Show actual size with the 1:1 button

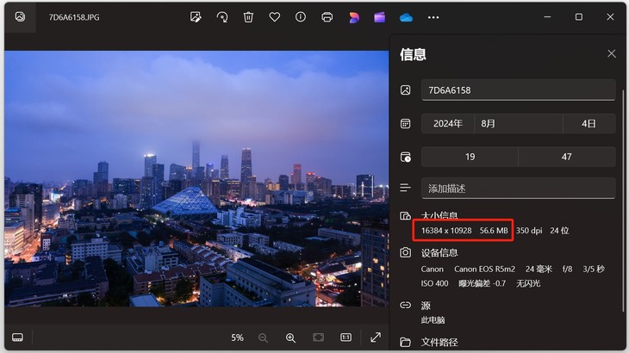point(346,338)
